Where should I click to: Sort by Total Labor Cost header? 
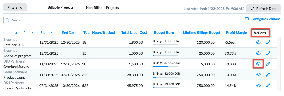[134, 33]
